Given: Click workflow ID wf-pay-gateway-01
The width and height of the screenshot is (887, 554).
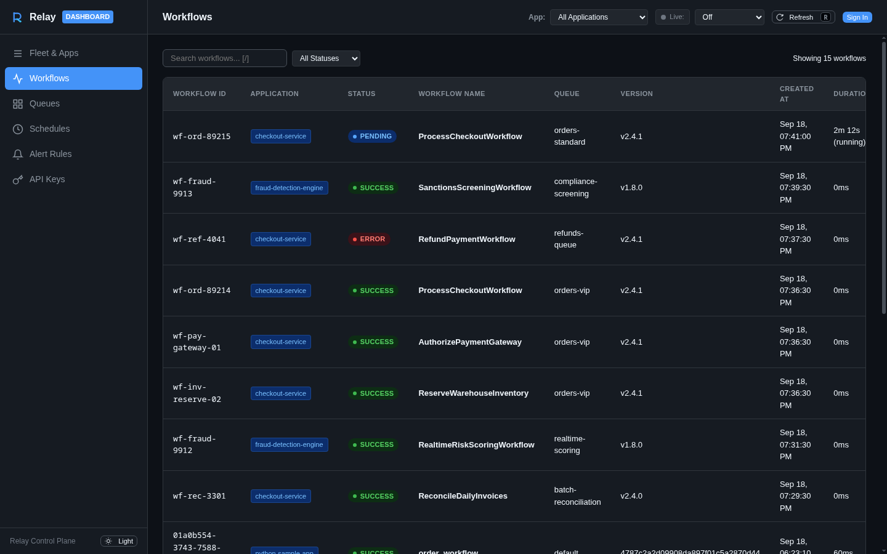Looking at the screenshot, I should click(197, 342).
